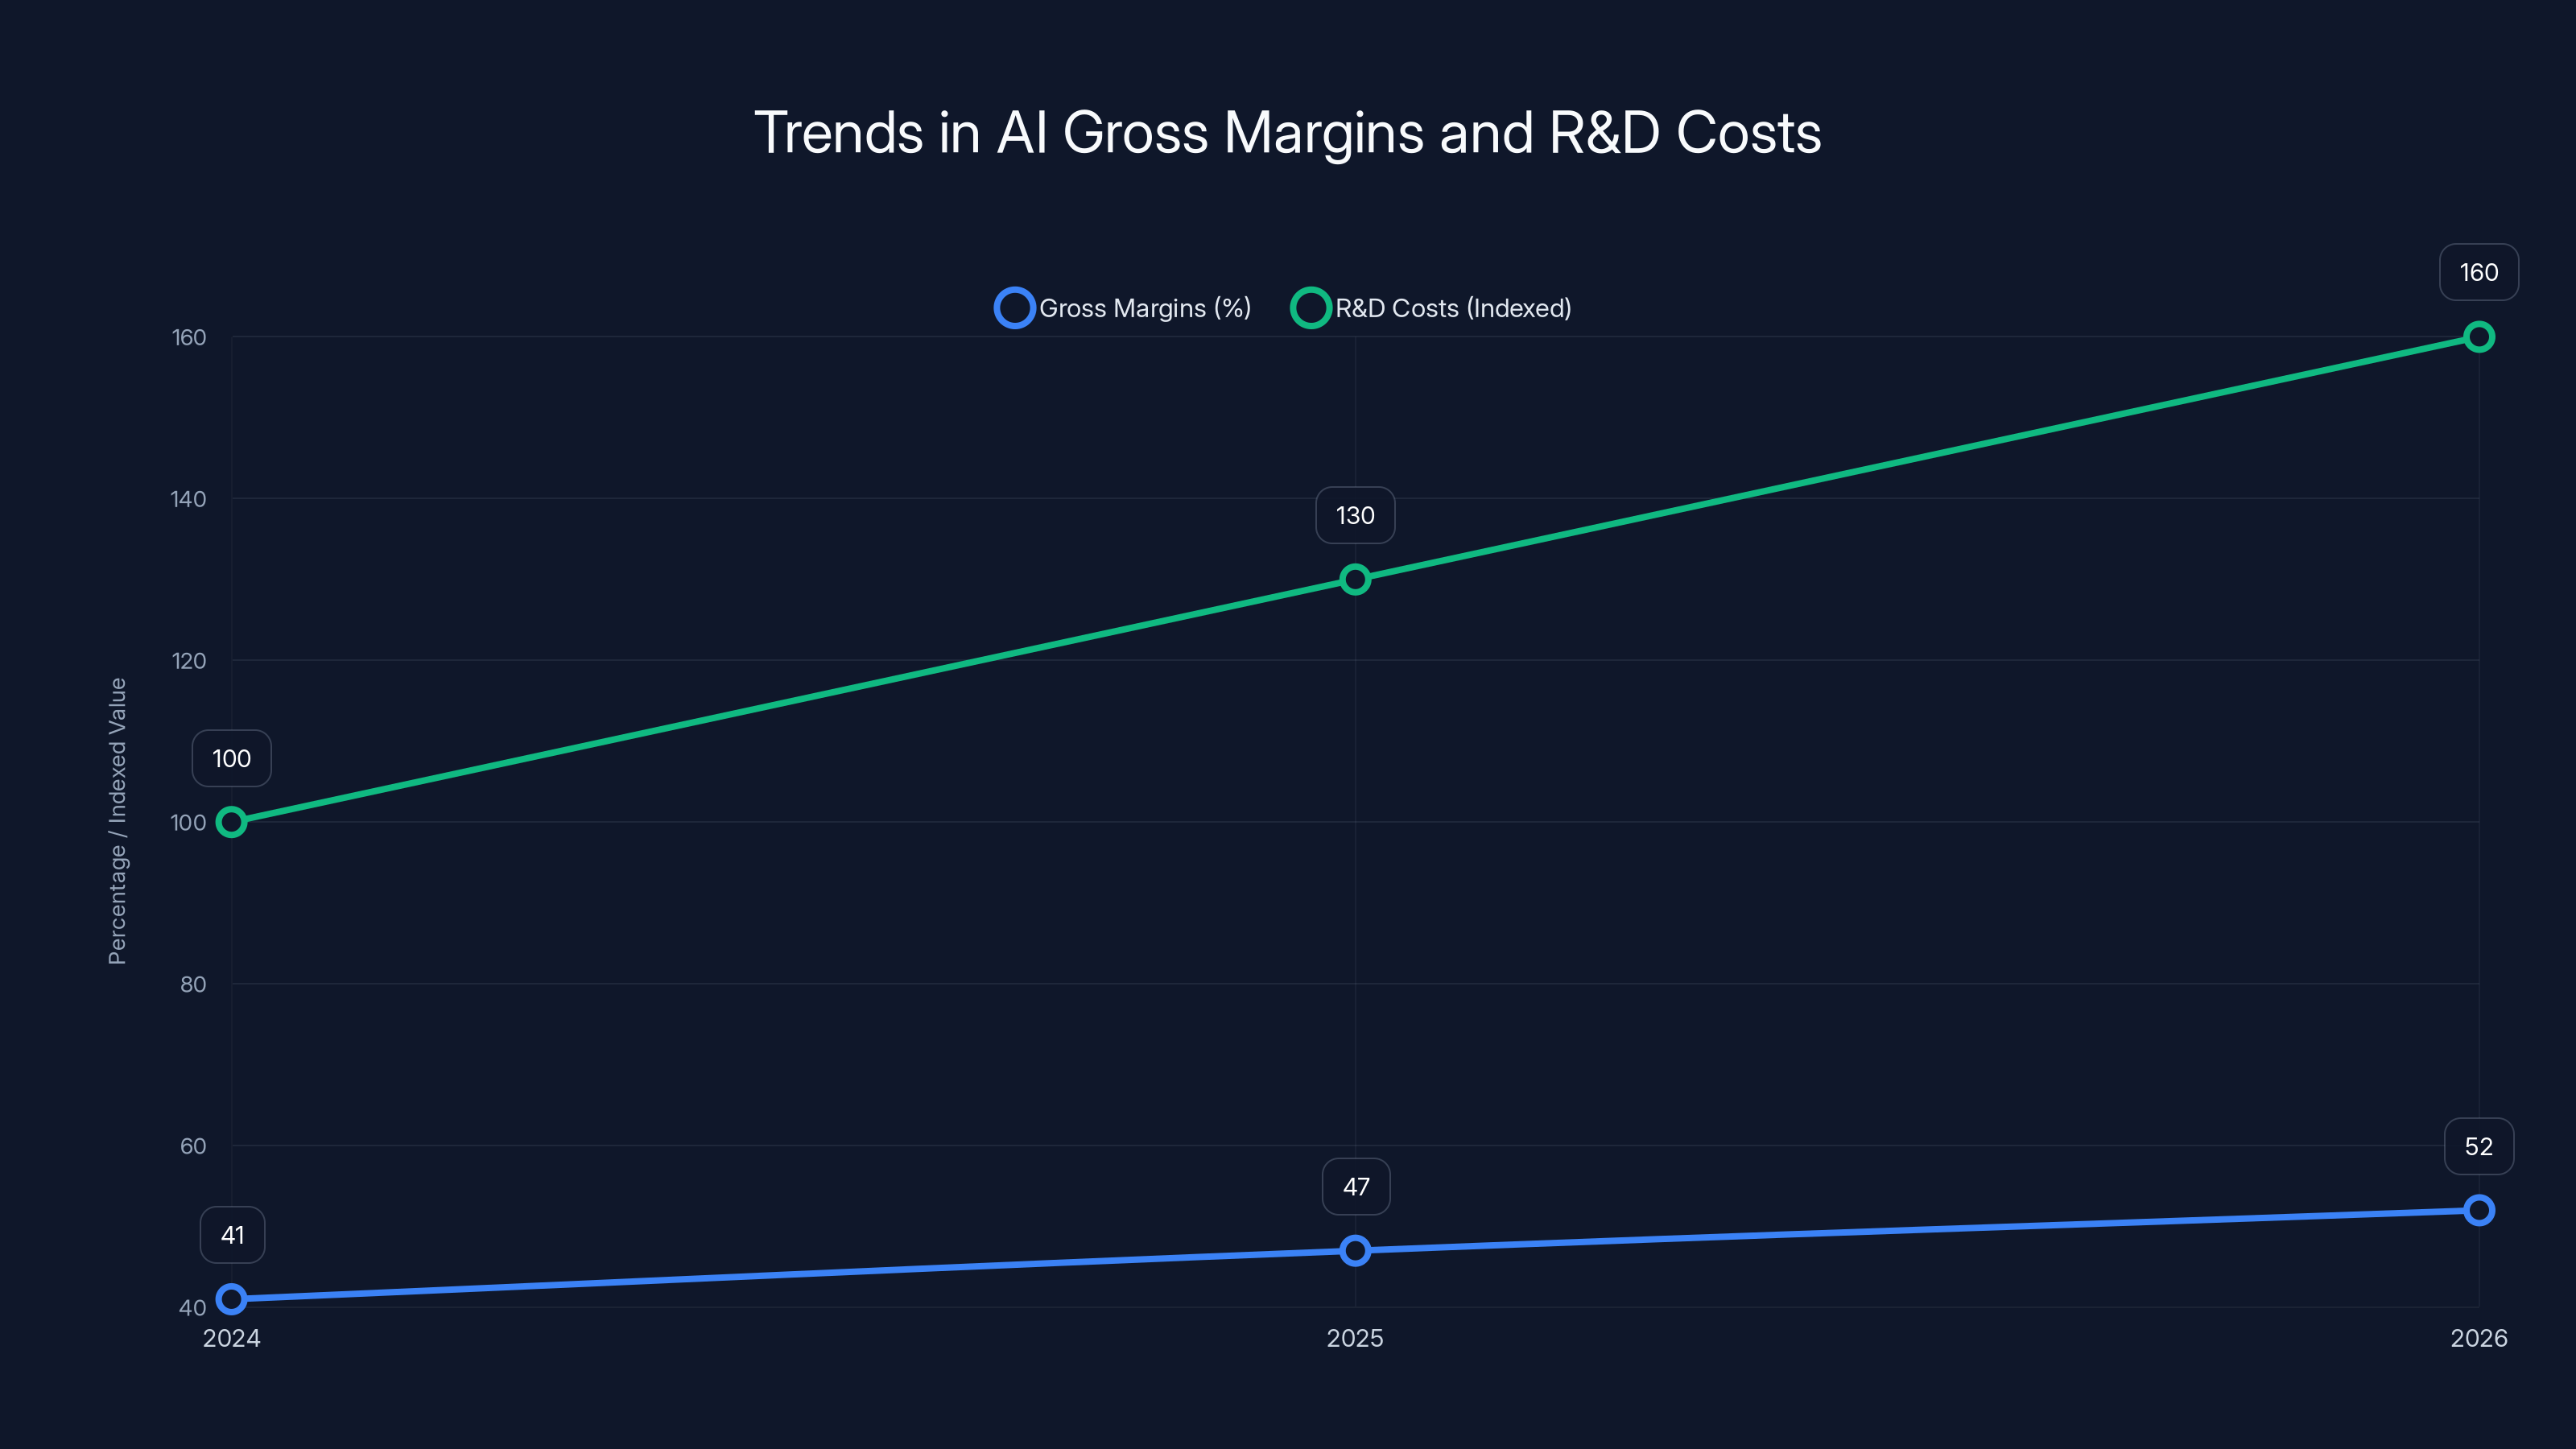Select the 2024 data point on the green line
Viewport: 2576px width, 1449px height.
[232, 821]
